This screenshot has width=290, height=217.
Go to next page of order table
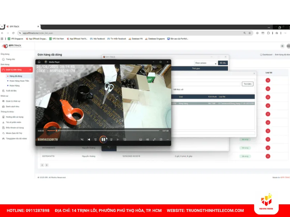pyautogui.click(x=47, y=165)
